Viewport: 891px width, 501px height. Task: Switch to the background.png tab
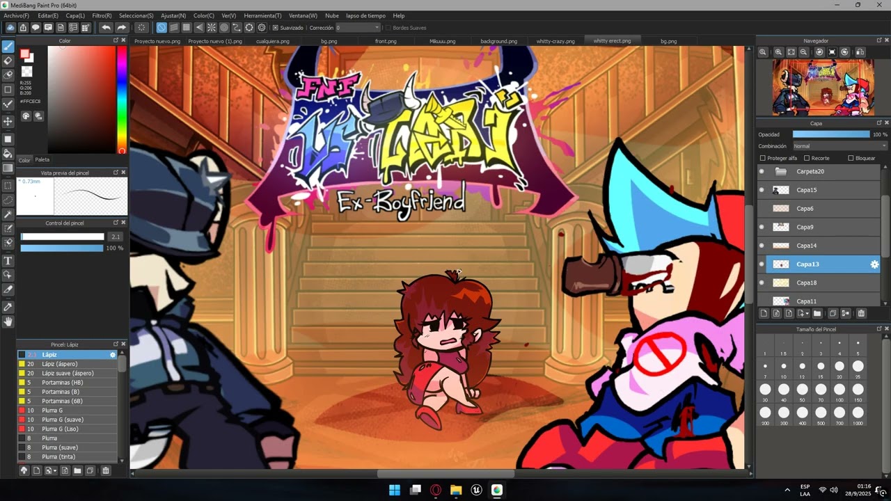click(498, 41)
